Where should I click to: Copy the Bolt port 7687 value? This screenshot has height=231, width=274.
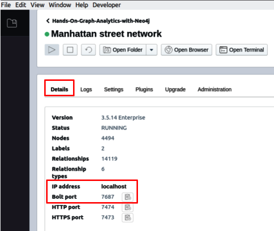(x=127, y=197)
